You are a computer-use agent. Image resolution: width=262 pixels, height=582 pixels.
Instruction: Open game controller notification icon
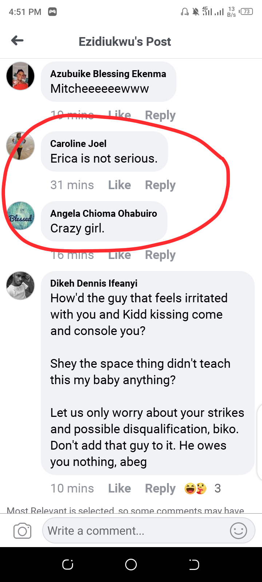pyautogui.click(x=52, y=12)
